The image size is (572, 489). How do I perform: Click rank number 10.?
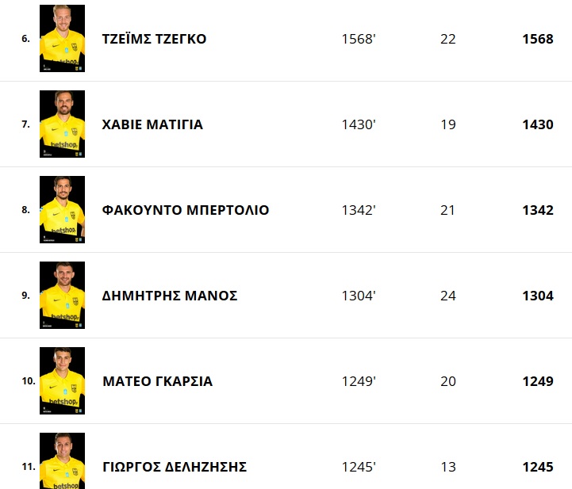[x=29, y=381]
